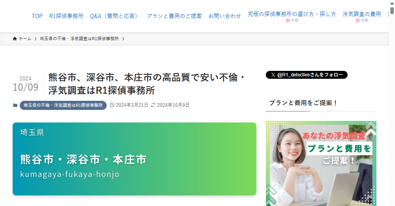This screenshot has height=206, width=395.
Task: Click the 秘 badge under 浮気調査の費用
Action: (357, 20)
